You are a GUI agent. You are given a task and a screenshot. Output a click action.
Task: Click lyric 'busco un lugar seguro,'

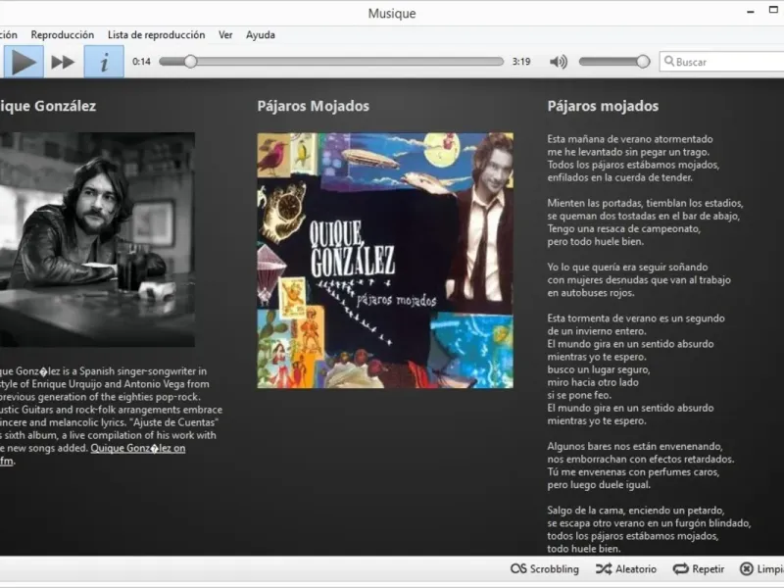click(599, 369)
